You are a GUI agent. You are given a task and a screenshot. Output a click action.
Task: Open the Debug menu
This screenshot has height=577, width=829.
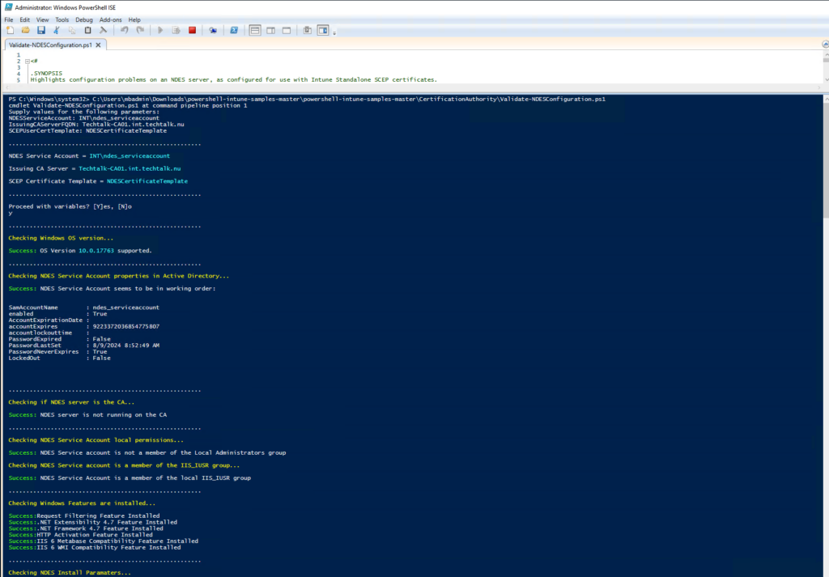pyautogui.click(x=83, y=19)
